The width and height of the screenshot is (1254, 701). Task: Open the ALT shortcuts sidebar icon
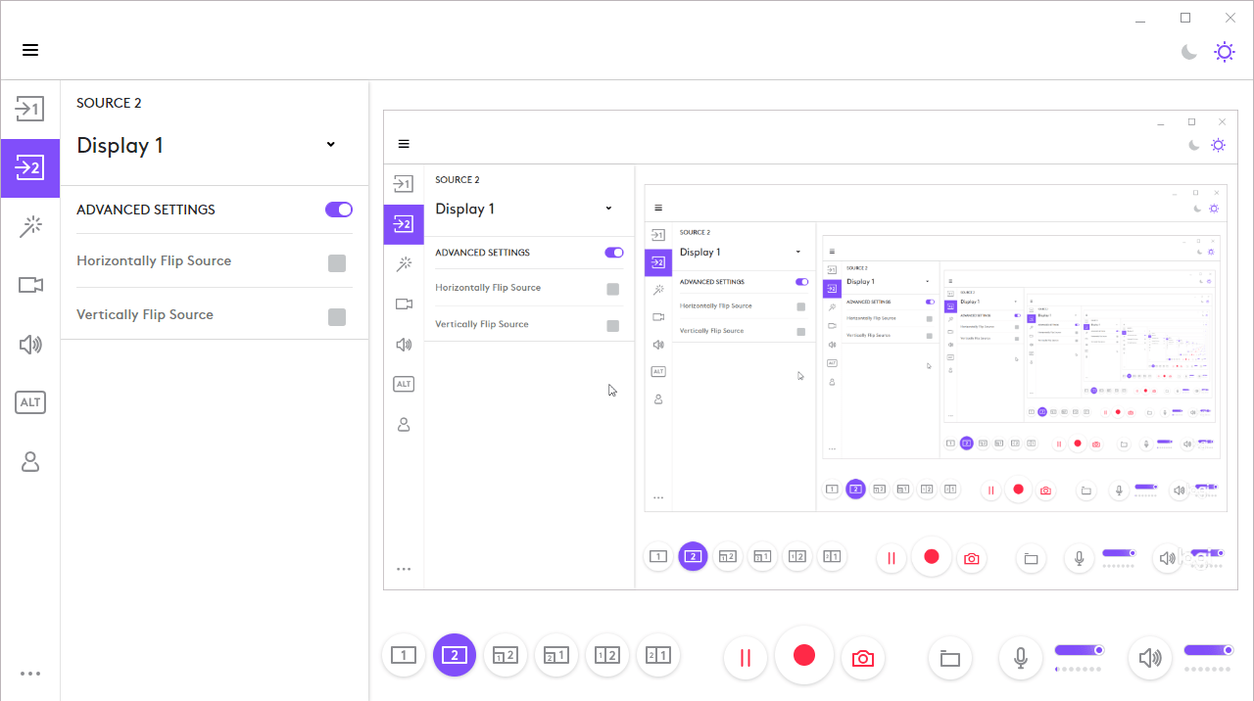pos(30,402)
